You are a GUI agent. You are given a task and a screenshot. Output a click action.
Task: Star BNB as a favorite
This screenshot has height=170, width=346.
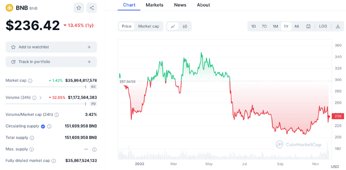pyautogui.click(x=79, y=8)
